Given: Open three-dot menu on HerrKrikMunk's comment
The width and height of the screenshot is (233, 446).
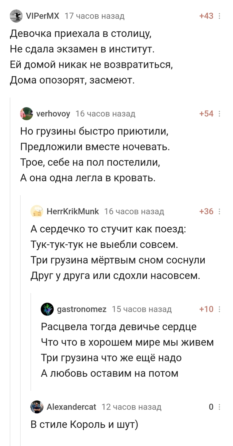Looking at the screenshot, I should pos(220,211).
